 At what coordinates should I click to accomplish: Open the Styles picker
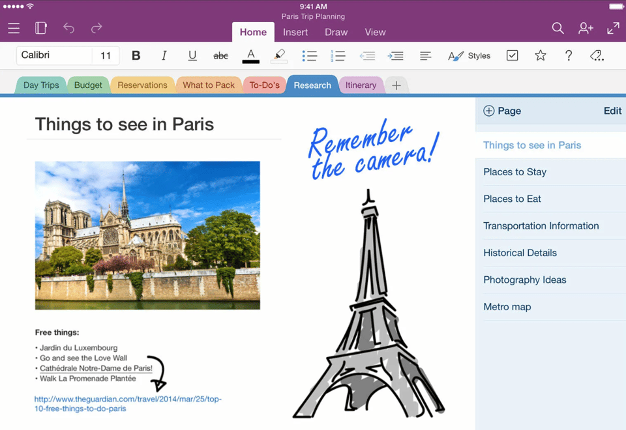pos(469,55)
